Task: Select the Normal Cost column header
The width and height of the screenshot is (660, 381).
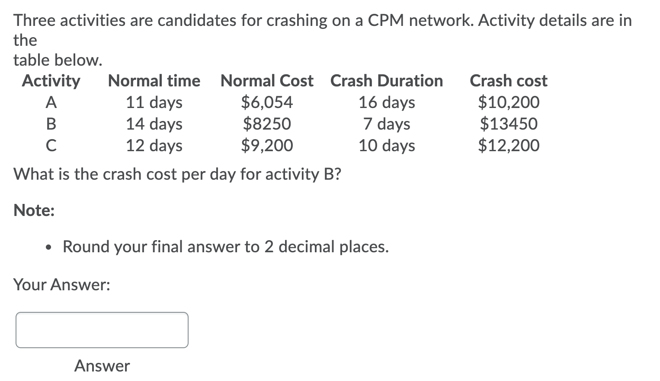Action: coord(267,81)
